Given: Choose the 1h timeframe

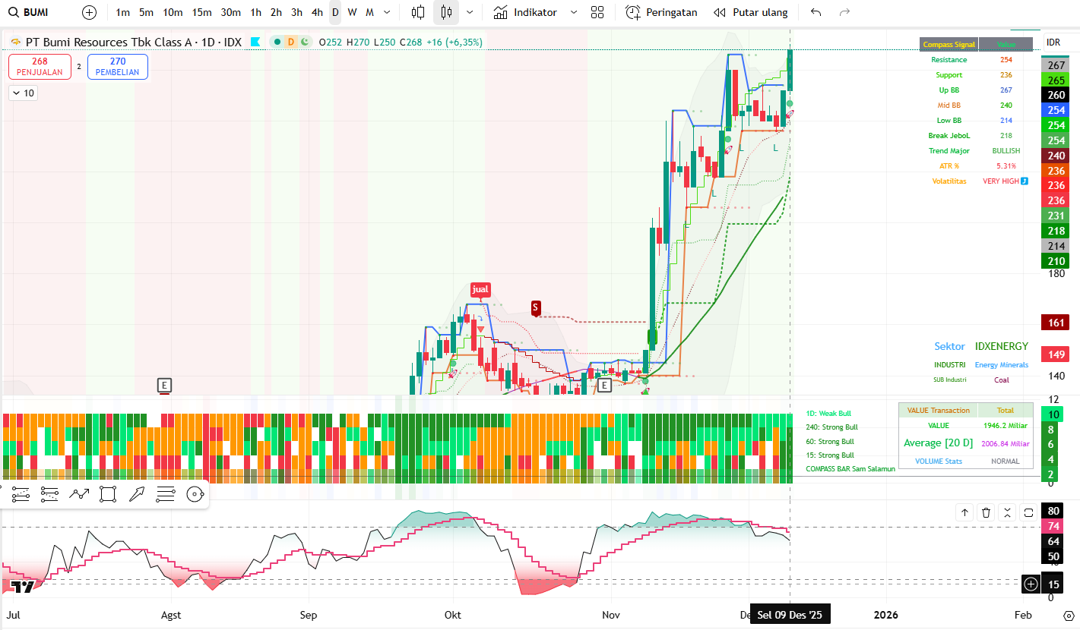Looking at the screenshot, I should (x=256, y=12).
